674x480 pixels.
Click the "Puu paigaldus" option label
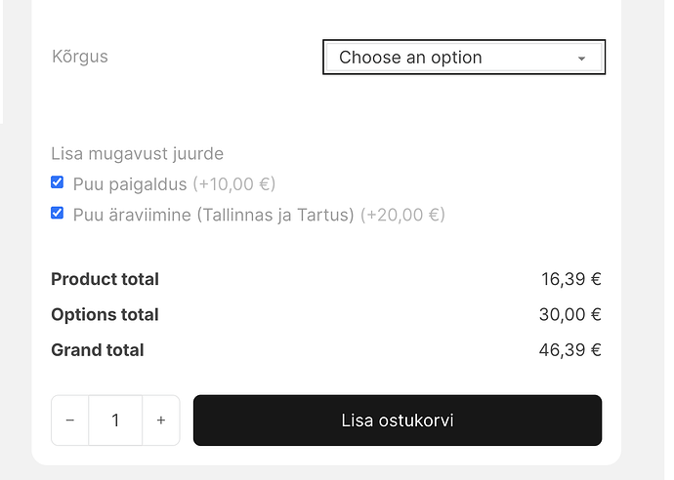130,183
